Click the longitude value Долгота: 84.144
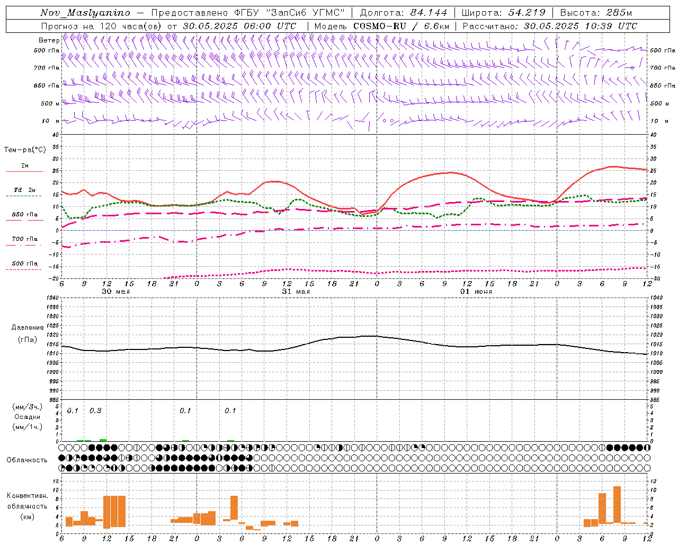 [x=404, y=13]
